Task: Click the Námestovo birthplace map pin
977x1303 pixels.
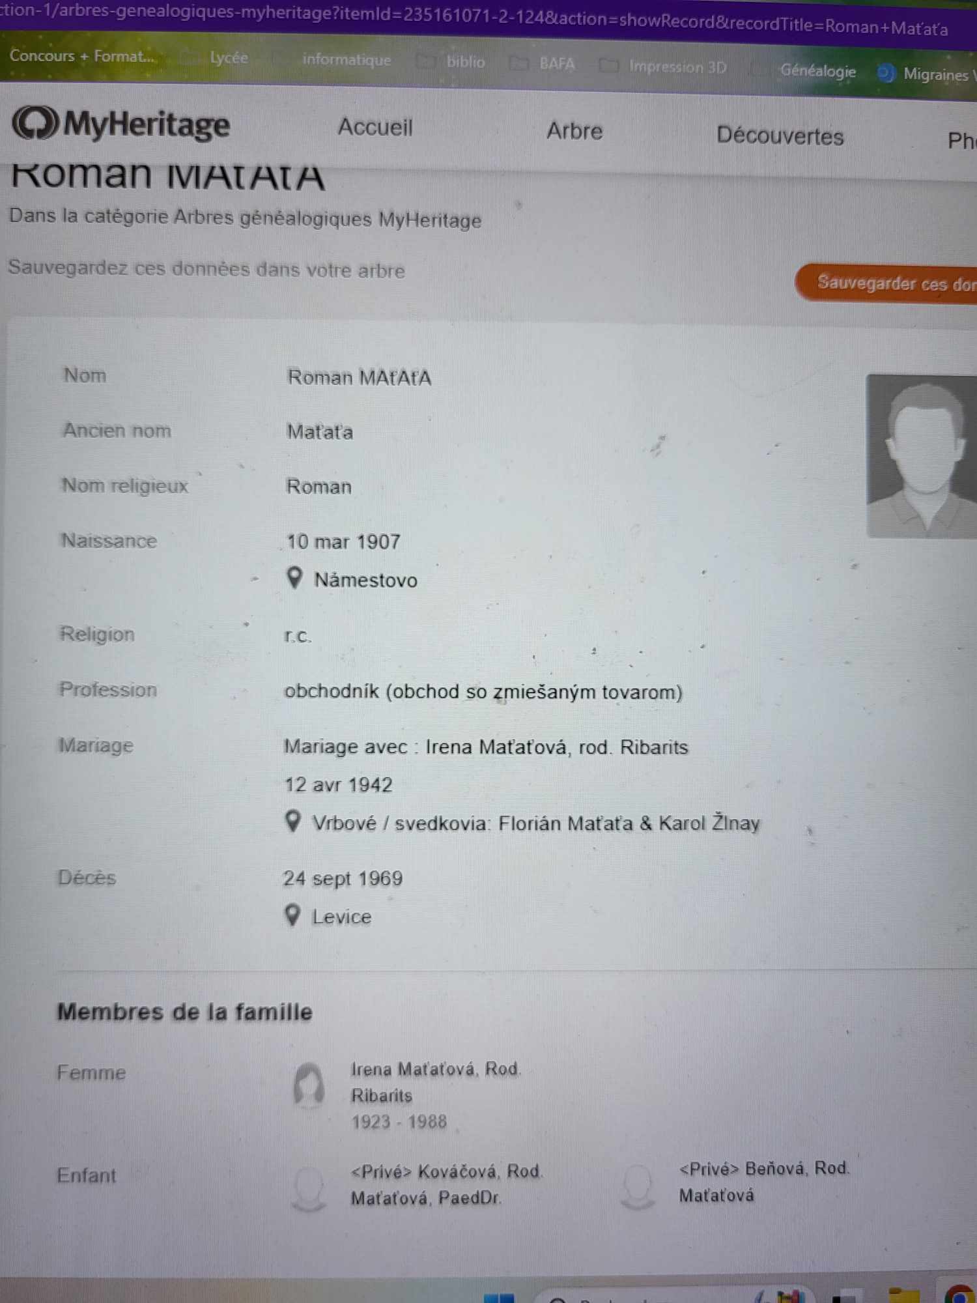Action: (x=295, y=577)
